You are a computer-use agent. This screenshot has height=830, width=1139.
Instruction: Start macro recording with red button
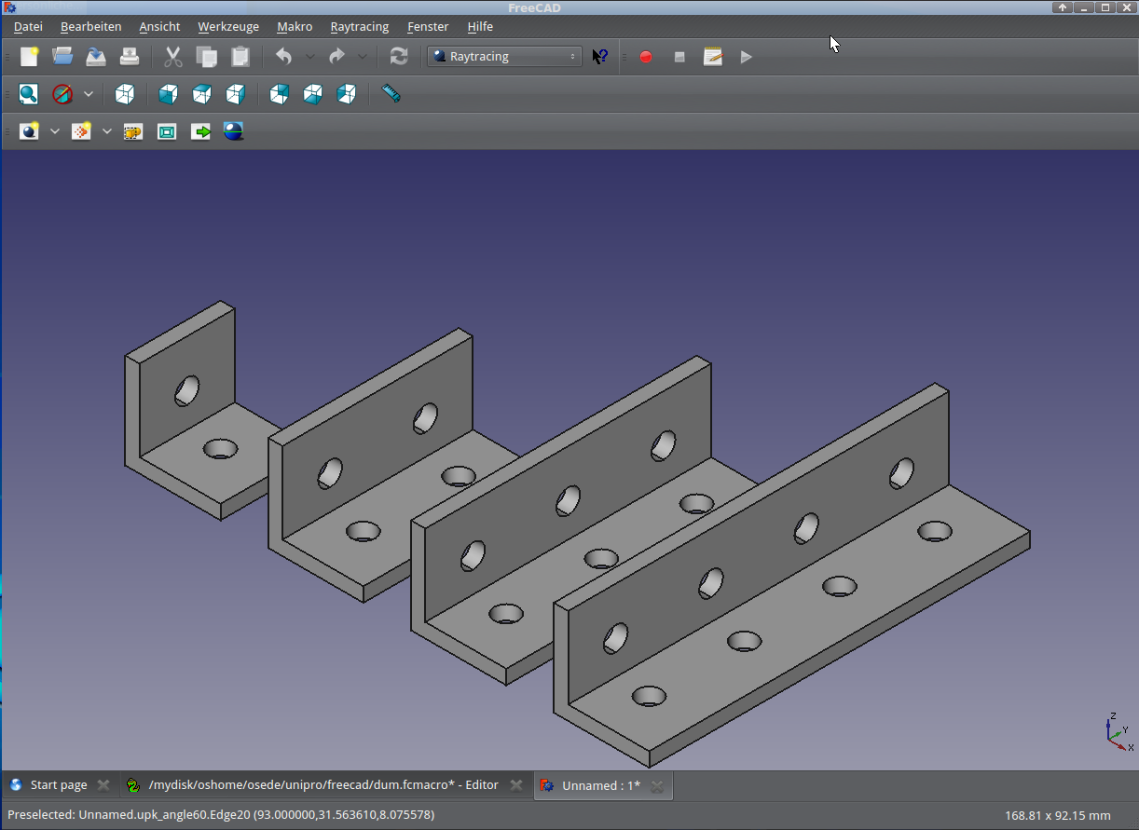coord(646,57)
